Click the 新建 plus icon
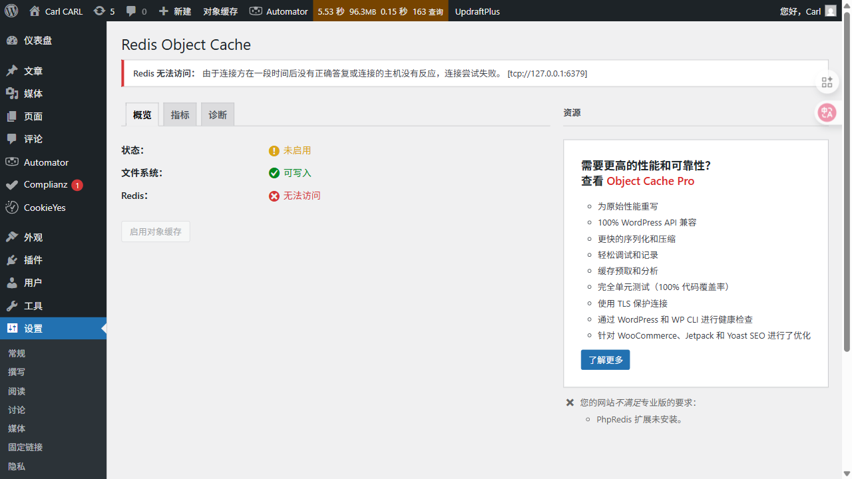This screenshot has width=852, height=479. click(165, 11)
